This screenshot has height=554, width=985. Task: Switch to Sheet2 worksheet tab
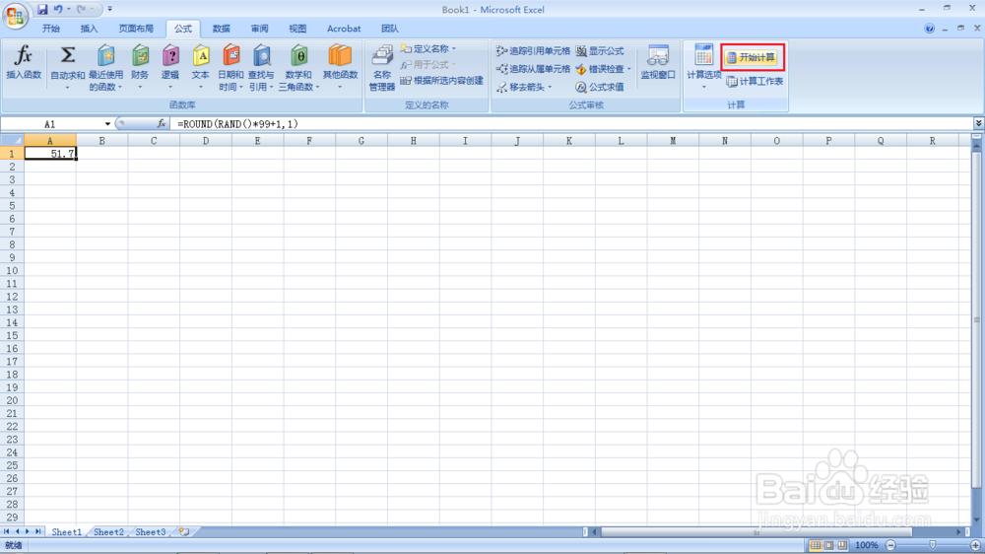pos(108,532)
